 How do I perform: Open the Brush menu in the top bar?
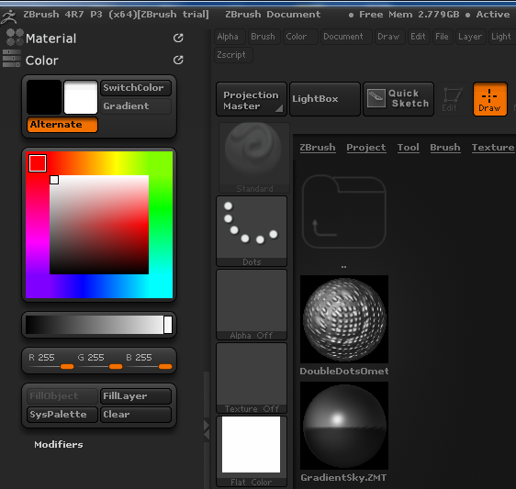(264, 37)
